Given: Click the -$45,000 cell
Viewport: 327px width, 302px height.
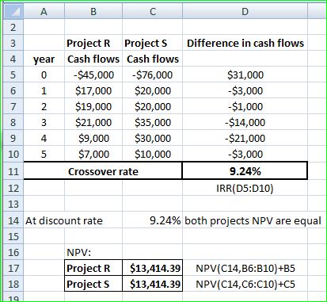Looking at the screenshot, I should click(93, 75).
